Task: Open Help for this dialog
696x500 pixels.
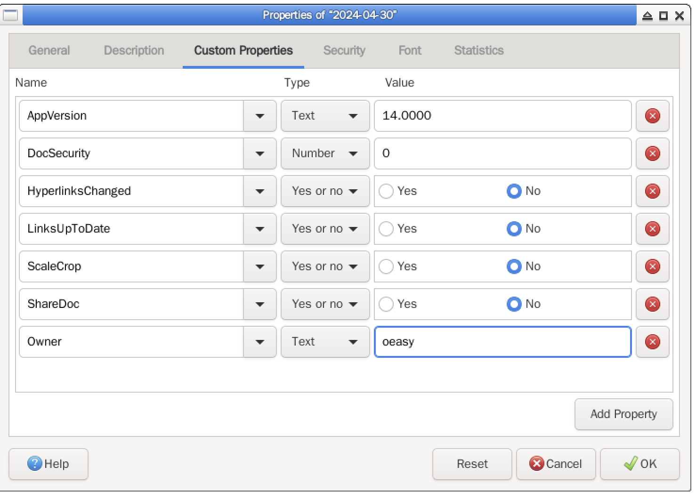Action: (49, 464)
